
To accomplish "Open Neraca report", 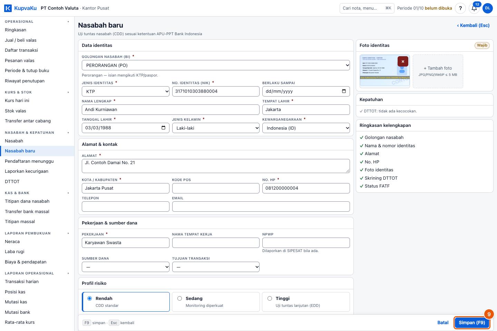I will [x=37, y=242].
